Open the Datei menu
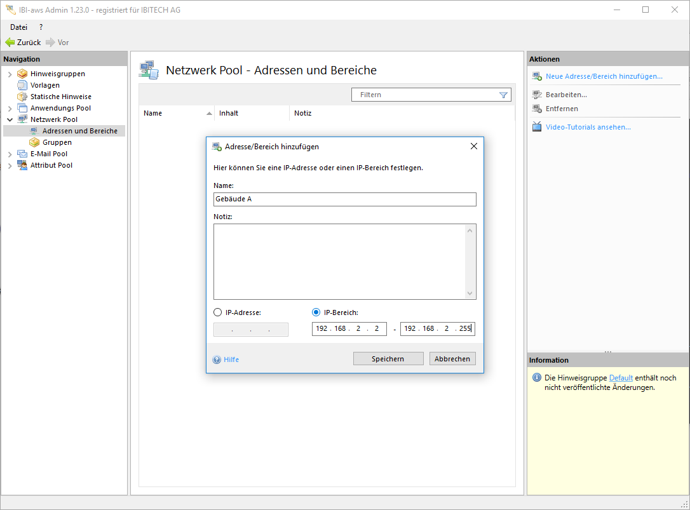The image size is (690, 510). tap(18, 27)
